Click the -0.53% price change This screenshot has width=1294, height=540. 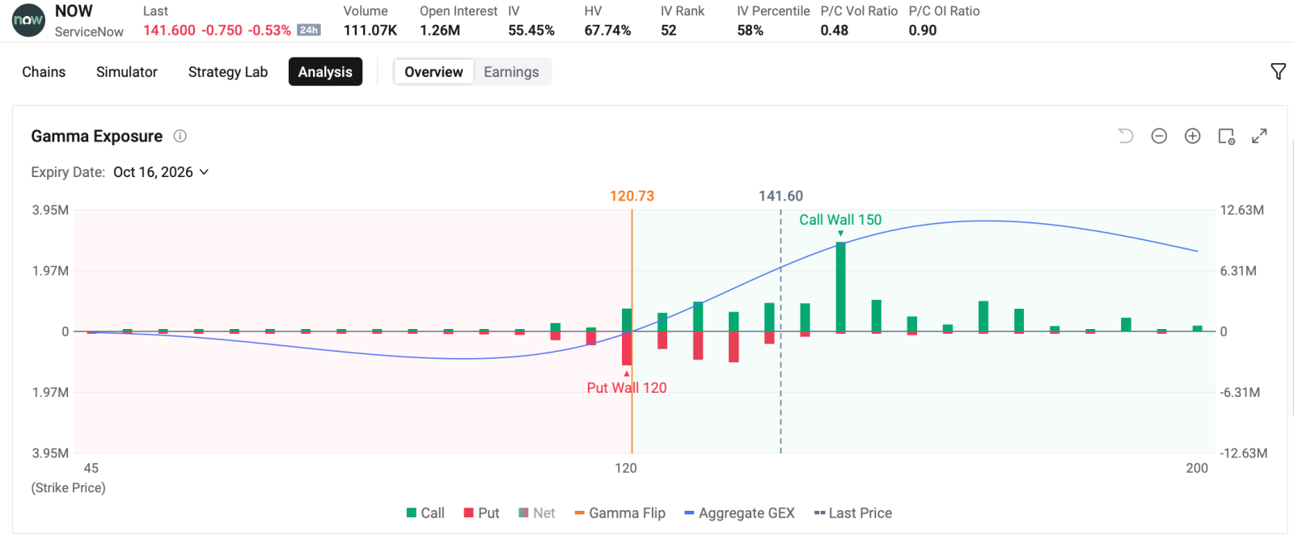(x=269, y=30)
